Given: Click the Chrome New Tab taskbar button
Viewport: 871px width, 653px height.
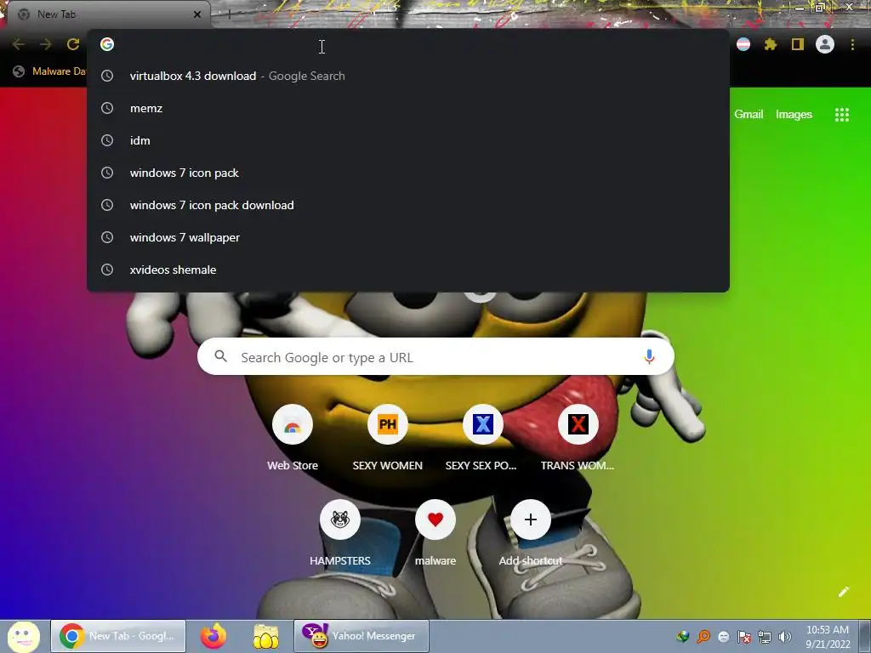Looking at the screenshot, I should point(118,636).
